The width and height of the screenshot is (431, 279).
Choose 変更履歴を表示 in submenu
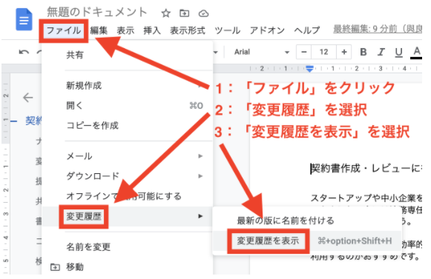click(x=306, y=241)
